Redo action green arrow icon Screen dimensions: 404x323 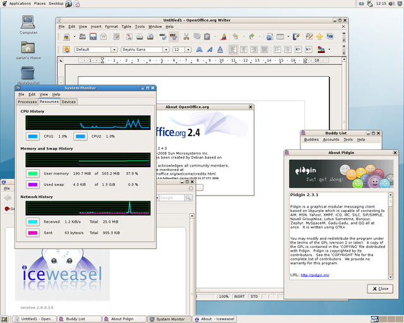[251, 37]
